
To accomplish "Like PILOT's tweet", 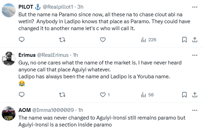I will pos(103,40).
